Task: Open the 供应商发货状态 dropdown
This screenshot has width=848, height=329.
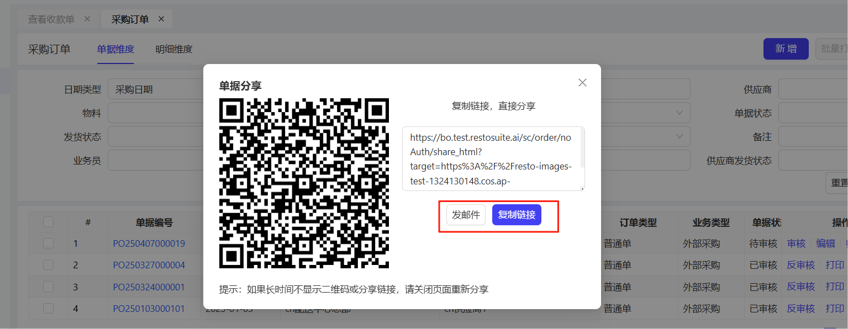Action: (813, 160)
